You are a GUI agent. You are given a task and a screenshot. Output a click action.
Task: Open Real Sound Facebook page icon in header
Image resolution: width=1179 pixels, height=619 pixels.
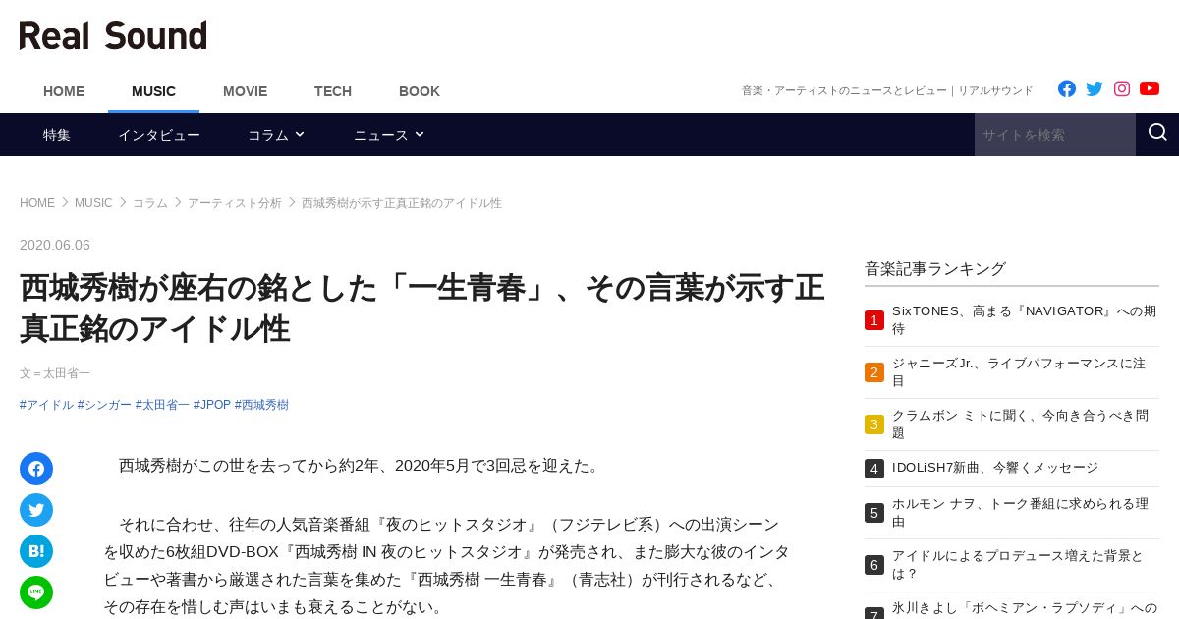tap(1067, 88)
